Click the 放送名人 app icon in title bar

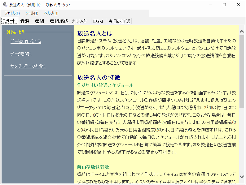[5, 5]
